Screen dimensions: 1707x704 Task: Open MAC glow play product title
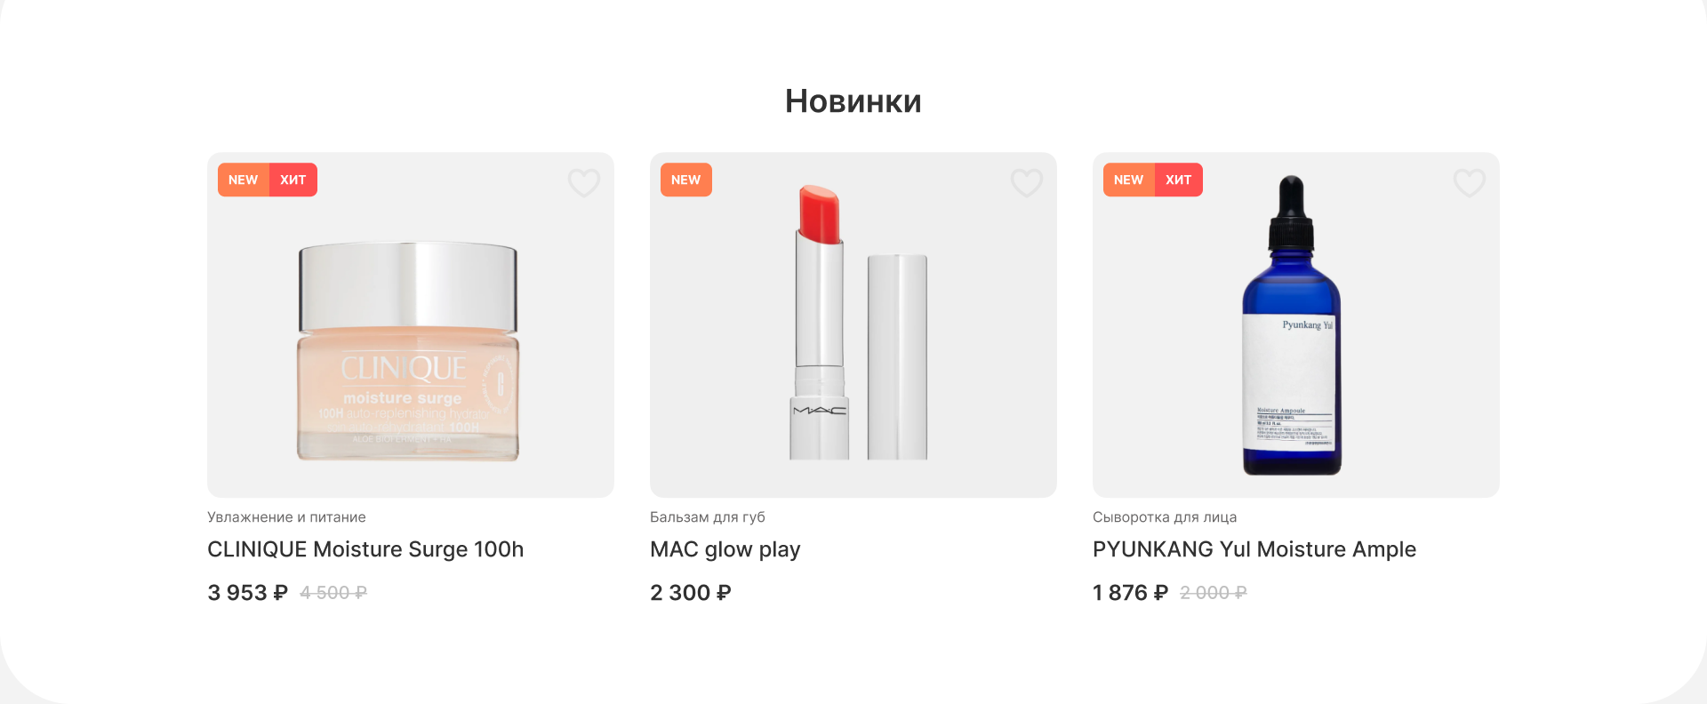[725, 549]
